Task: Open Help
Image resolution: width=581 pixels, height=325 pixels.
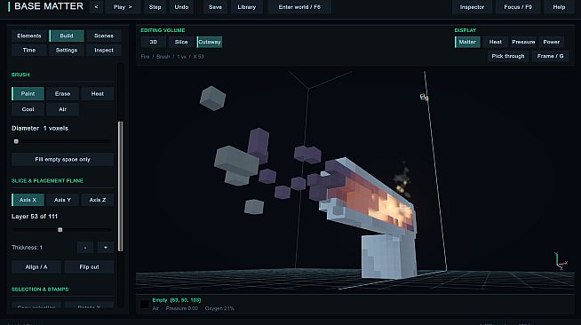Action: pyautogui.click(x=559, y=7)
